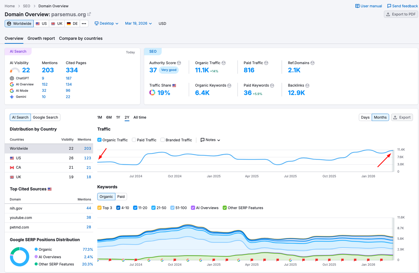Viewport: 419px width, 273px height.
Task: Click the Ref.Domains info icon
Action: [x=312, y=63]
